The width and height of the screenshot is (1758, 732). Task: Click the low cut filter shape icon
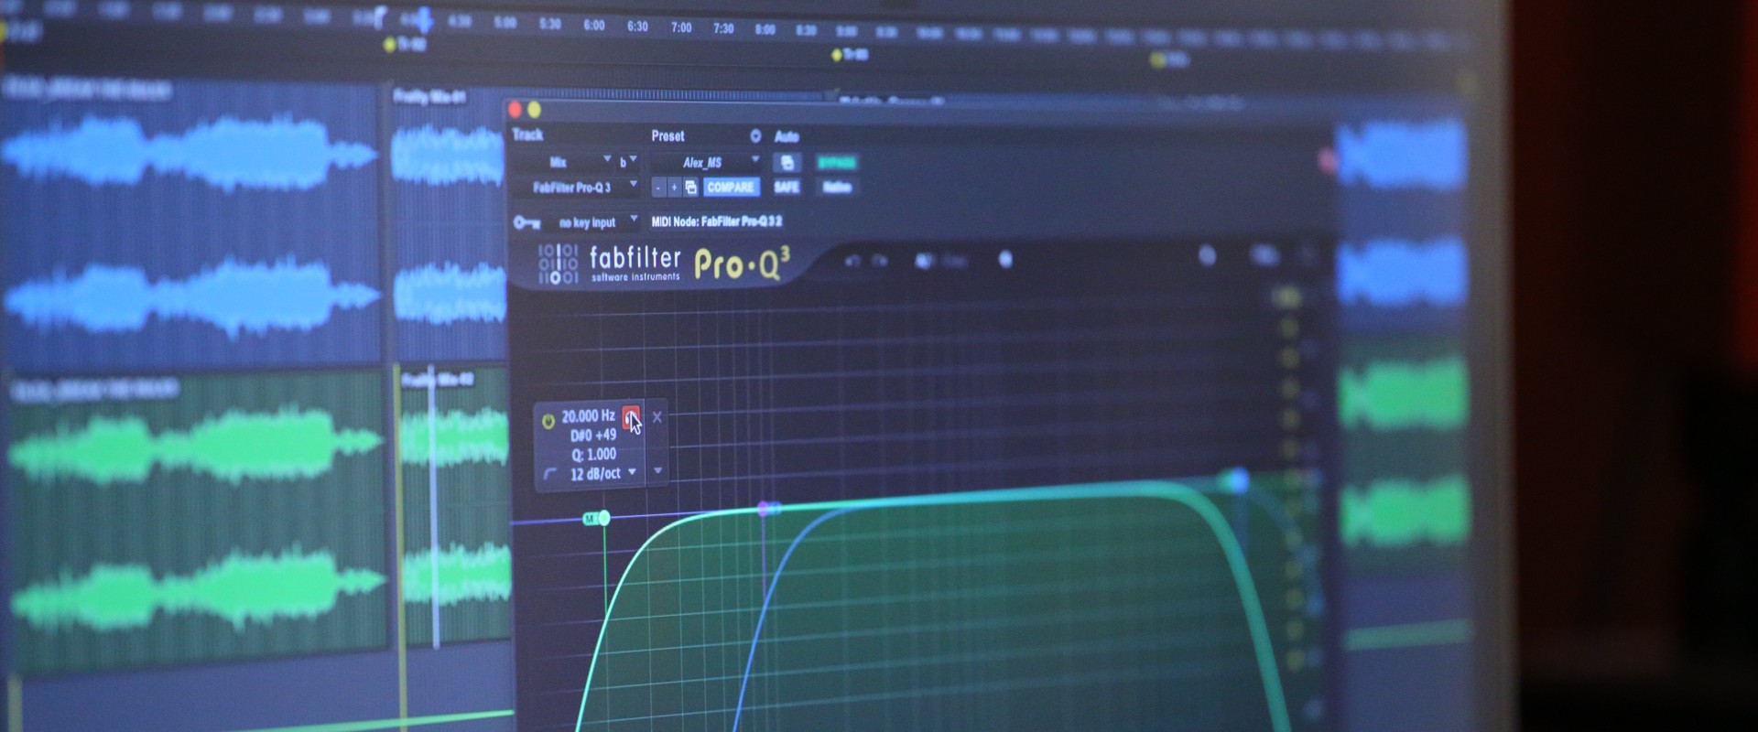[549, 474]
